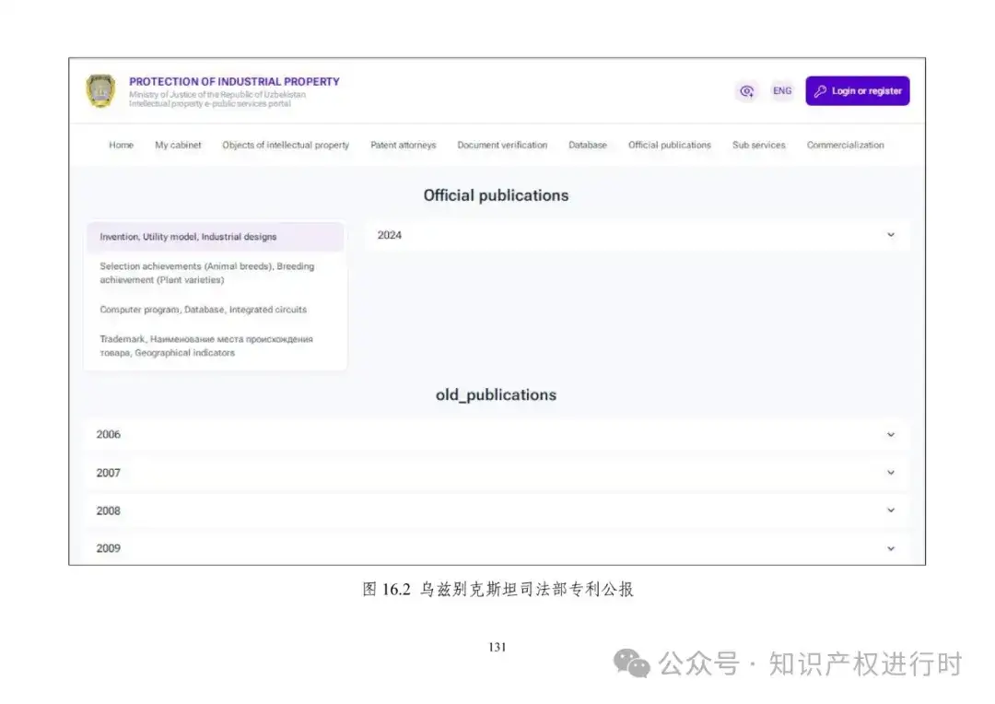Click the Ministry of Justice emblem logo
This screenshot has height=704, width=995.
101,91
